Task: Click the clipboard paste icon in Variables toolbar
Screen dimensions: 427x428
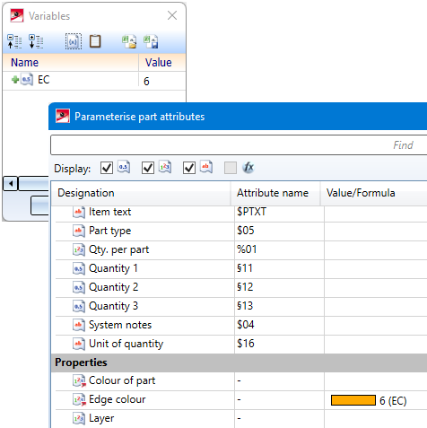Action: (x=95, y=41)
